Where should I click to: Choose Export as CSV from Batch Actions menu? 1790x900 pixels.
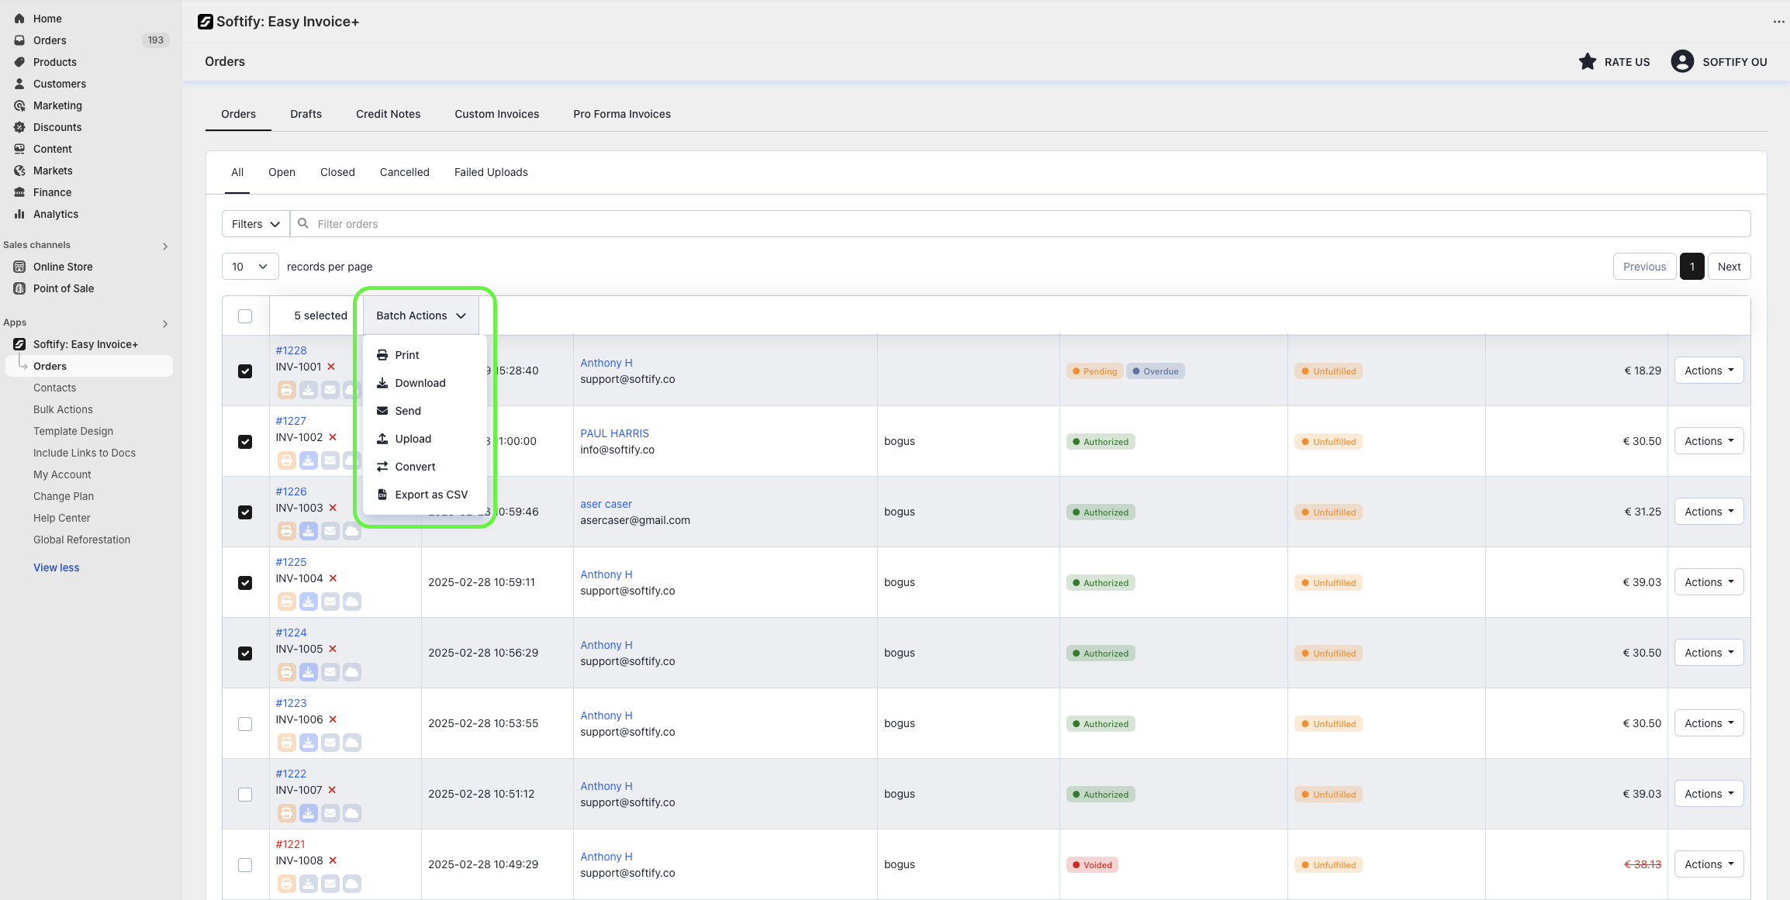pos(430,495)
